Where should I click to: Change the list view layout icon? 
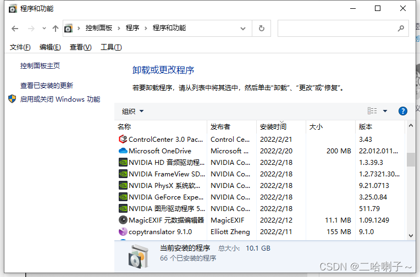tap(372, 111)
